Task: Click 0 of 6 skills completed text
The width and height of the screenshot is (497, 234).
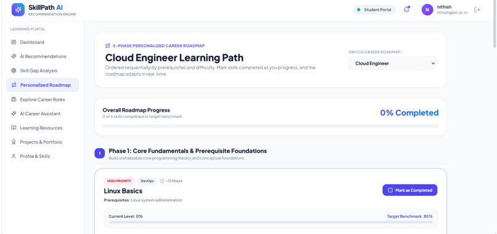Action: (142, 117)
